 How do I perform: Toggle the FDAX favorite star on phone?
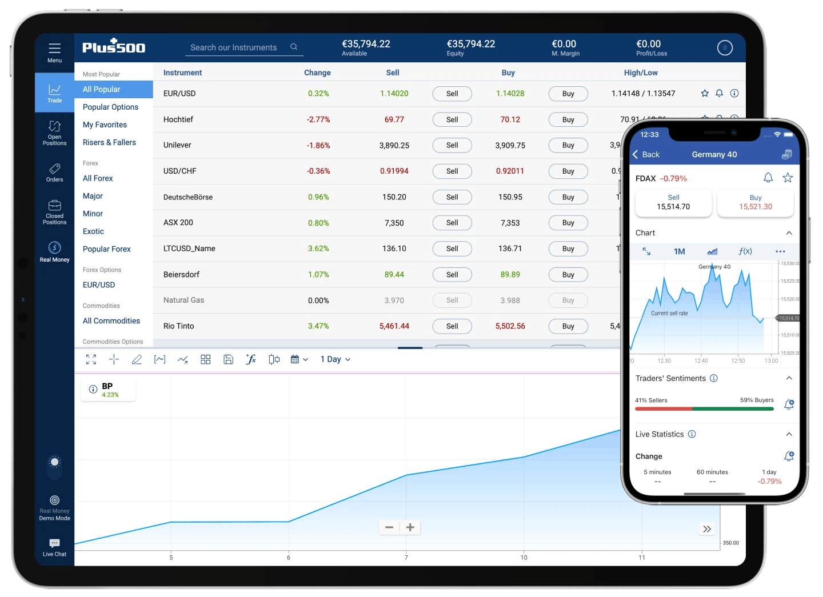coord(788,178)
